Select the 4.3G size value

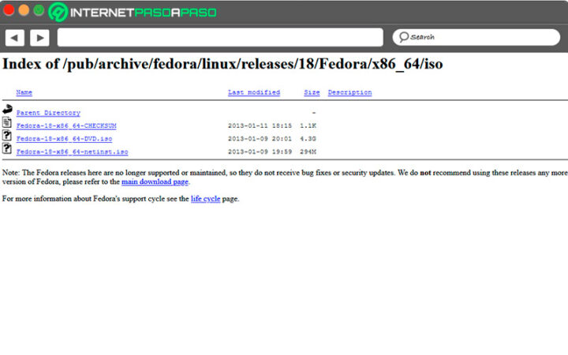click(x=308, y=139)
